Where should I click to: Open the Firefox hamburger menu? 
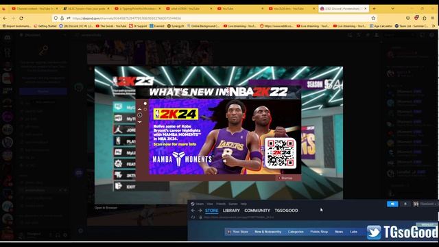point(433,19)
